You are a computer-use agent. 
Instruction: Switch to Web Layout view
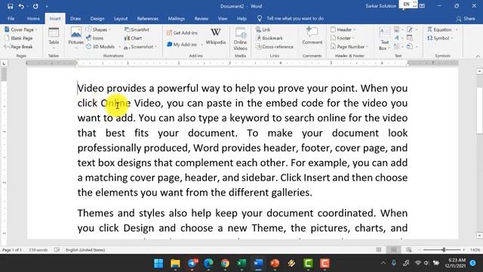point(409,250)
